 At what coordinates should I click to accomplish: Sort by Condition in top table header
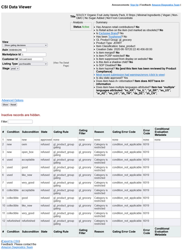(13, 132)
